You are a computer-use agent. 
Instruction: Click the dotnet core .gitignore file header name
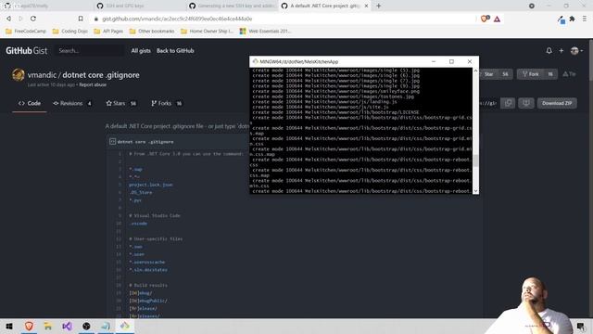(x=145, y=142)
